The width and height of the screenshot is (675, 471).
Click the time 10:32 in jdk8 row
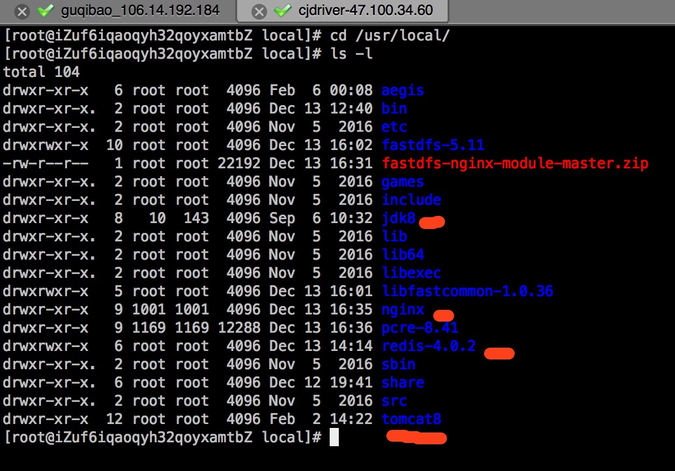click(351, 218)
